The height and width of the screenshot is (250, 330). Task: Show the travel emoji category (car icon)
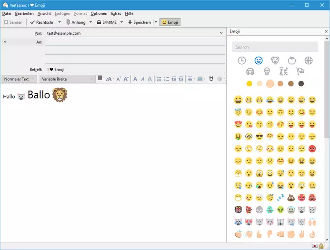tap(250, 71)
